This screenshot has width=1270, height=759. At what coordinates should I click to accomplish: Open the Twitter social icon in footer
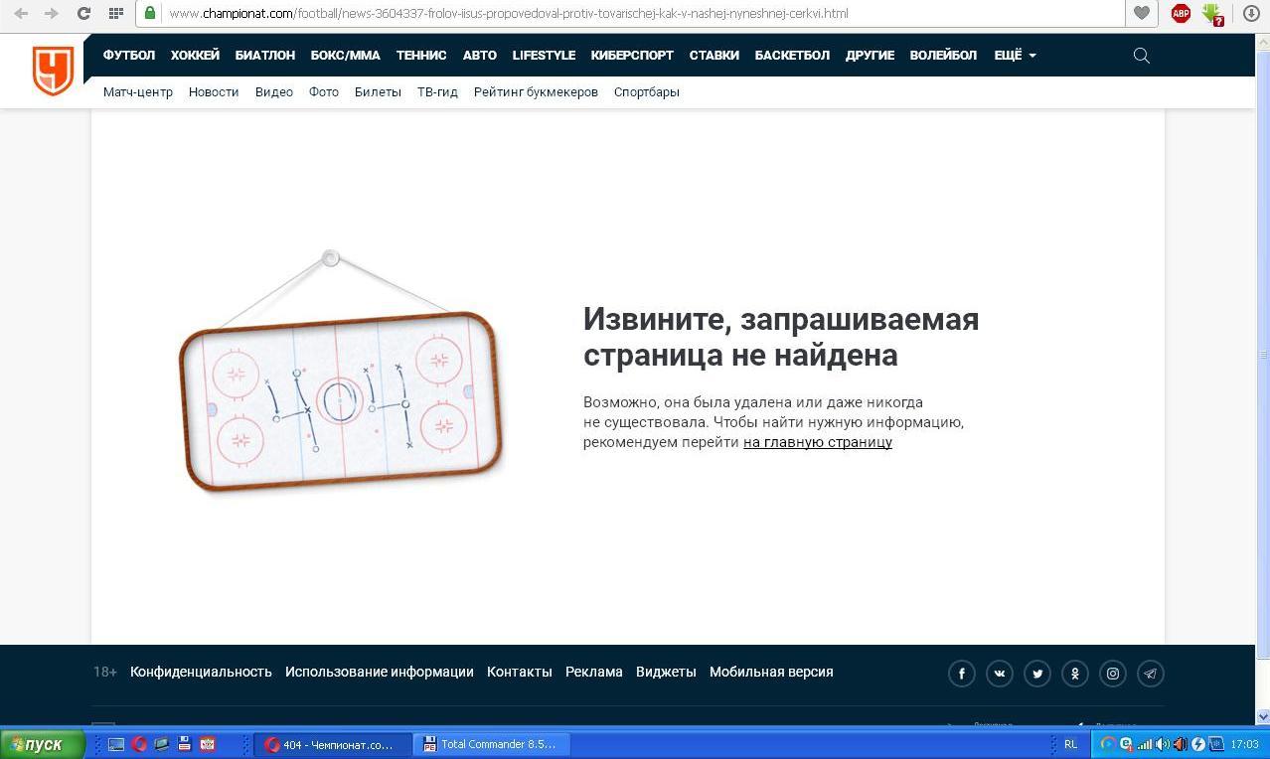pos(1036,674)
